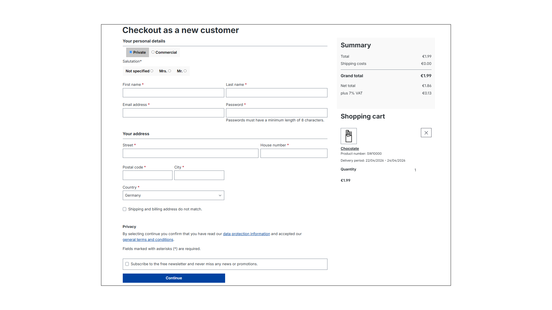Keep the Private customer option selected
This screenshot has width=552, height=310.
[x=131, y=52]
